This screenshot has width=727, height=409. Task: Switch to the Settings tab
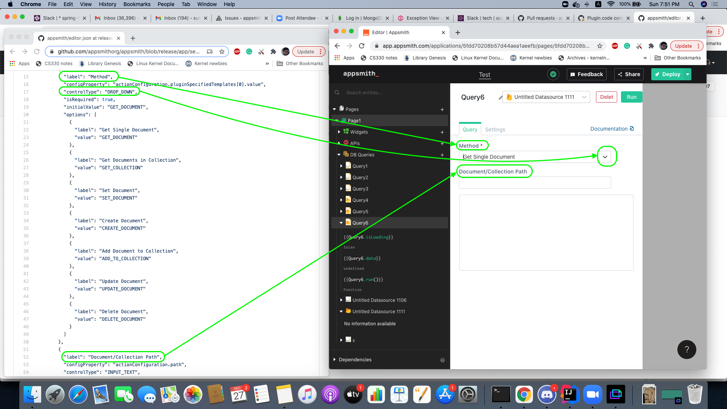(x=495, y=130)
